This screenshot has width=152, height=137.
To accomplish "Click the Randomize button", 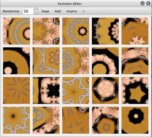I will tap(11, 11).
